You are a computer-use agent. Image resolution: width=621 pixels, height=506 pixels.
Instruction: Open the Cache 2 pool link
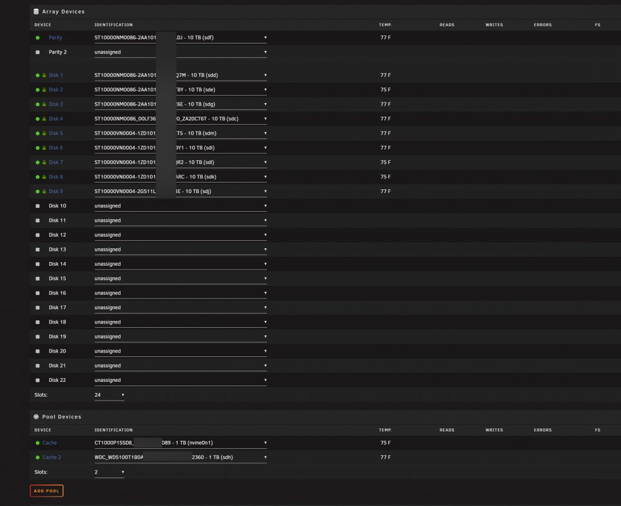(52, 458)
